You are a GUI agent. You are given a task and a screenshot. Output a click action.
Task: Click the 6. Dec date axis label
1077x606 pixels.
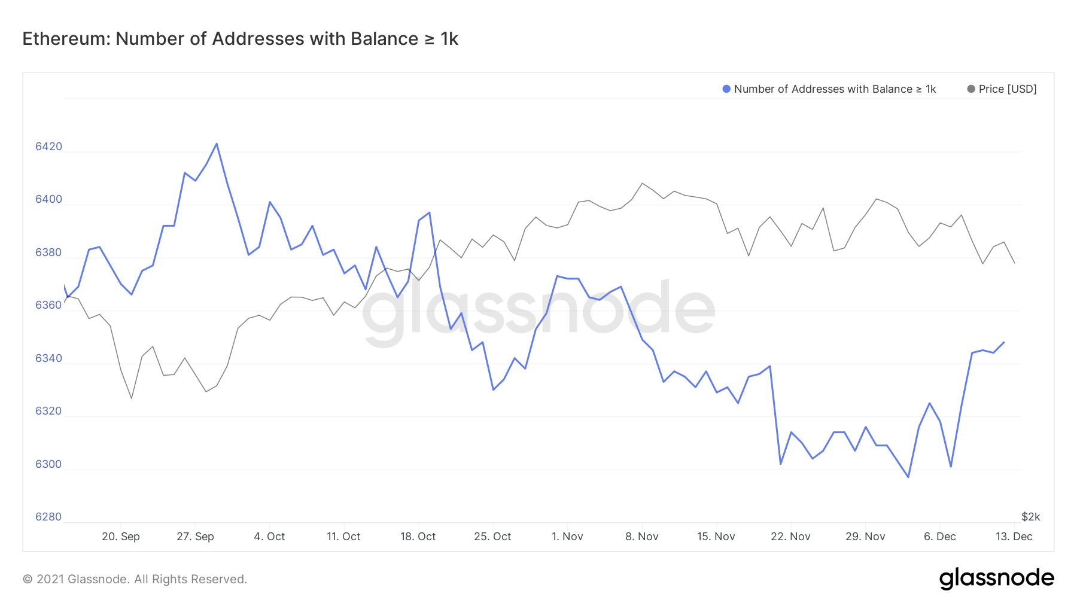click(939, 537)
